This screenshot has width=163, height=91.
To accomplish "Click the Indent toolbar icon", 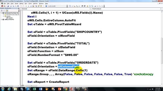I will click(82, 6).
